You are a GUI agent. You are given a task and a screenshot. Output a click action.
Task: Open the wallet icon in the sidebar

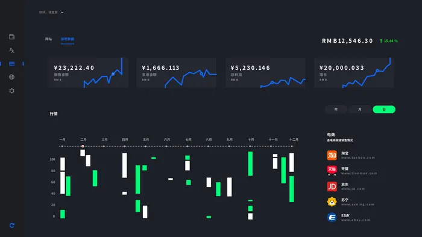click(11, 37)
